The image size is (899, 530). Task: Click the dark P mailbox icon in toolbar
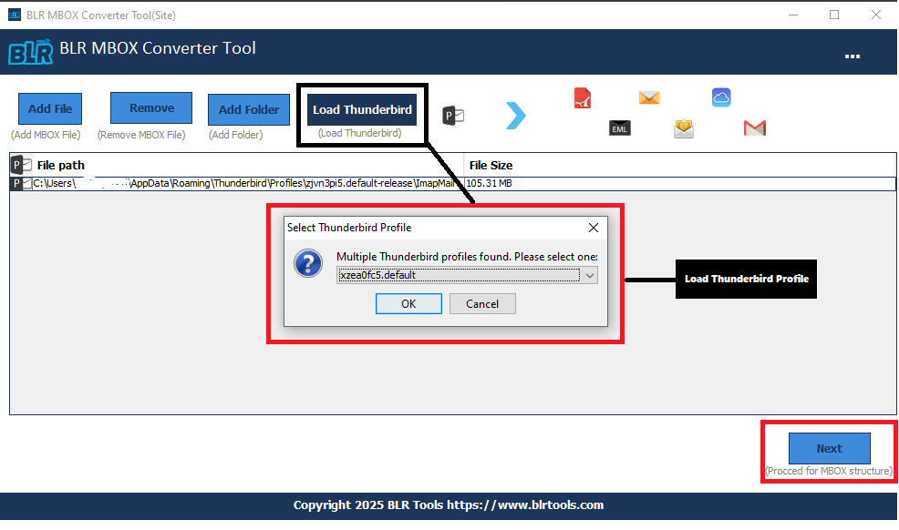pos(453,115)
